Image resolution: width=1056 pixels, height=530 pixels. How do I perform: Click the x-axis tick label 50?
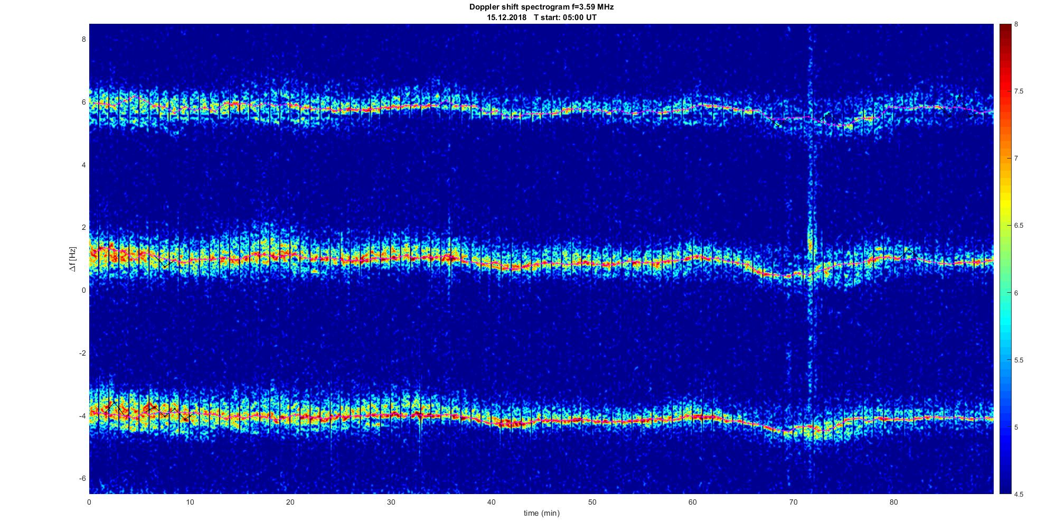[592, 502]
